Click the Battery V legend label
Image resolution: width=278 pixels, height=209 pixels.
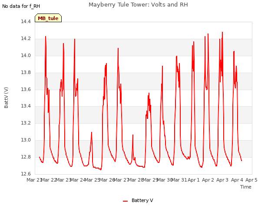click(142, 200)
